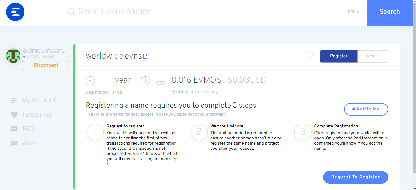This screenshot has height=190, width=416.
Task: Click step 3 circle icon
Action: coord(303,132)
